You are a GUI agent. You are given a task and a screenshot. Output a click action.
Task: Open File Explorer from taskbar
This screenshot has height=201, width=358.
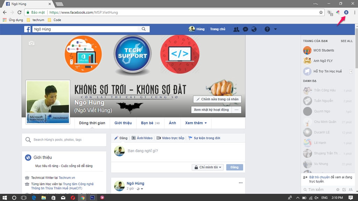pos(43,198)
